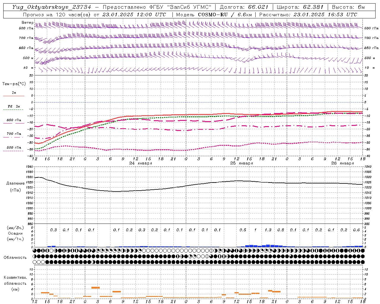Click the tallest blue hourly precipitation bar
Image resolution: width=380 pixels, height=304 pixels.
[268, 246]
